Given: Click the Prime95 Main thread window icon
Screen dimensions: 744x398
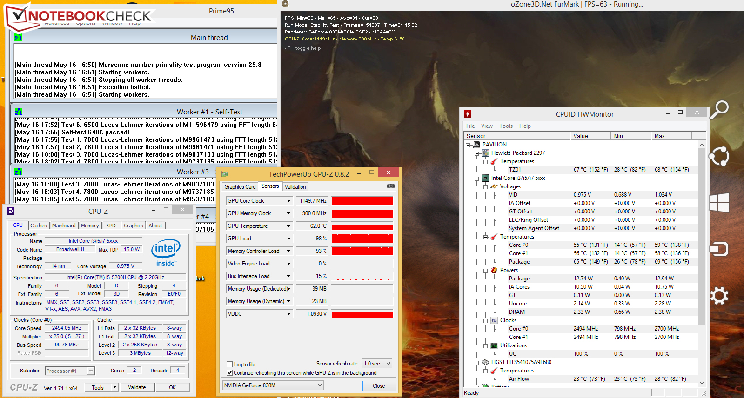Looking at the screenshot, I should click(18, 38).
